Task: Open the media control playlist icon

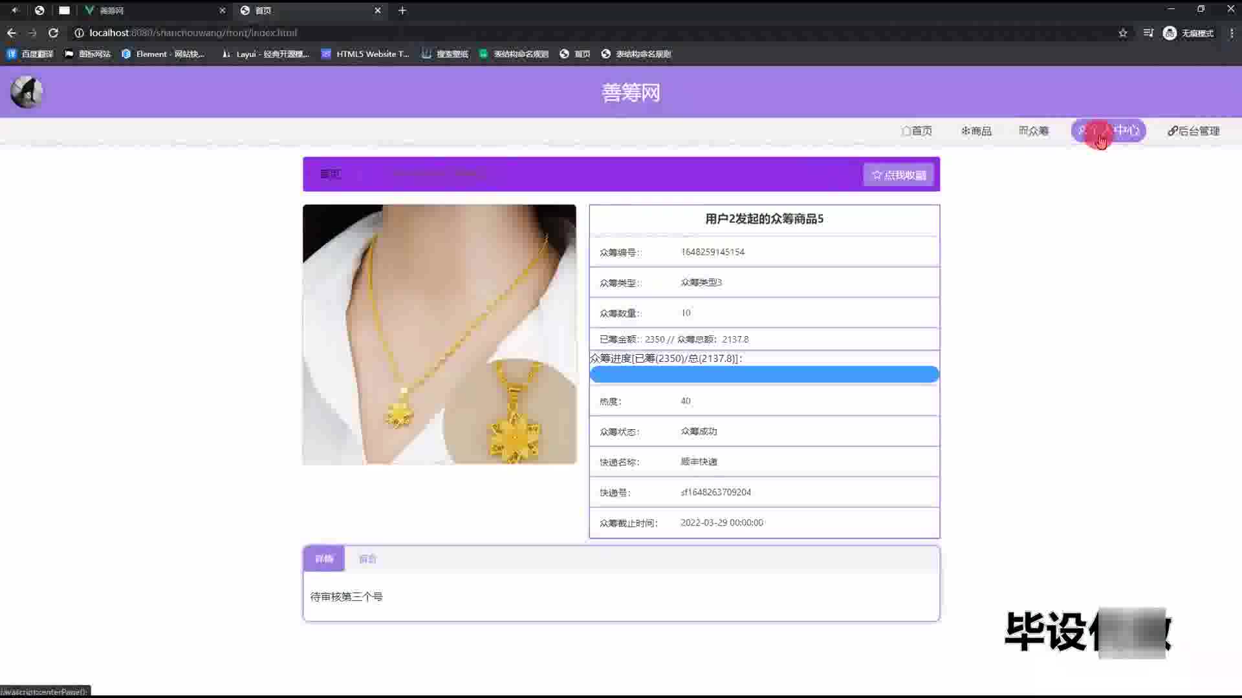Action: (1148, 33)
